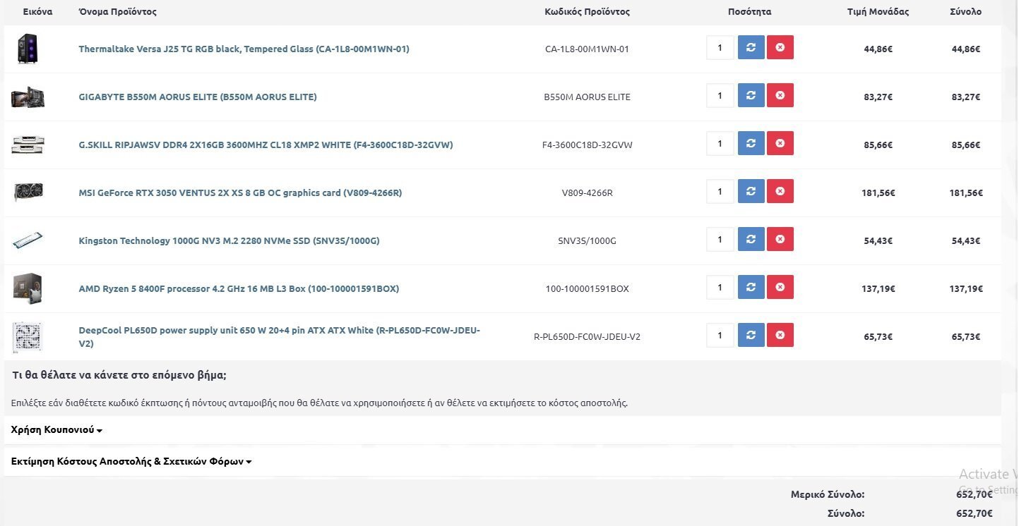Expand Εκτίμηση Κόστους Αποστολής & Σχετικών Φόρων
This screenshot has width=1019, height=526.
pos(131,461)
